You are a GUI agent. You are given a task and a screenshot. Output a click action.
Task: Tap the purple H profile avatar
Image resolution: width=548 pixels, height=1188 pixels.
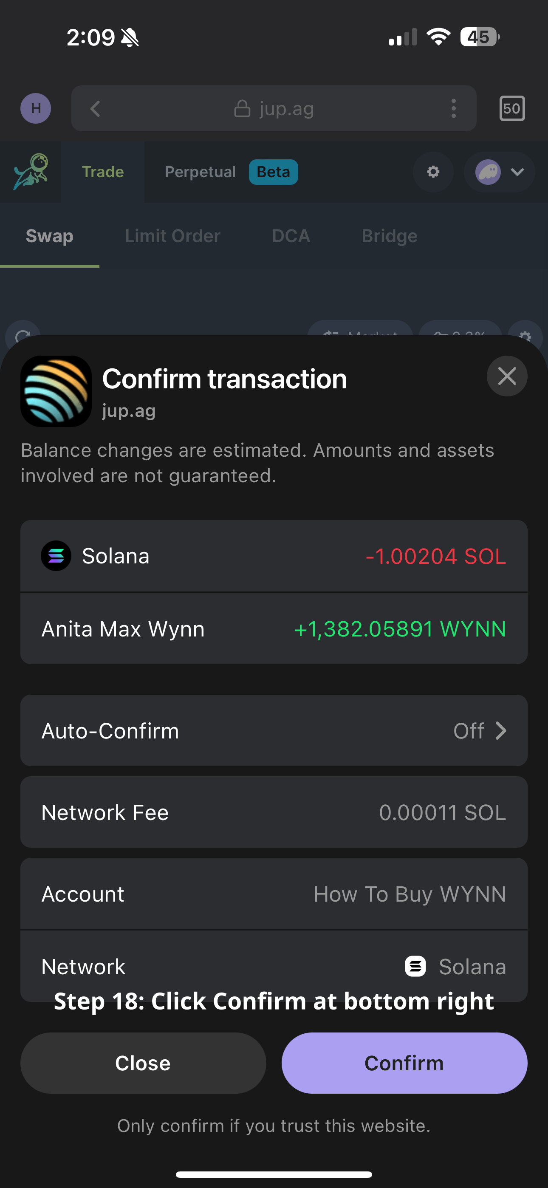point(36,108)
